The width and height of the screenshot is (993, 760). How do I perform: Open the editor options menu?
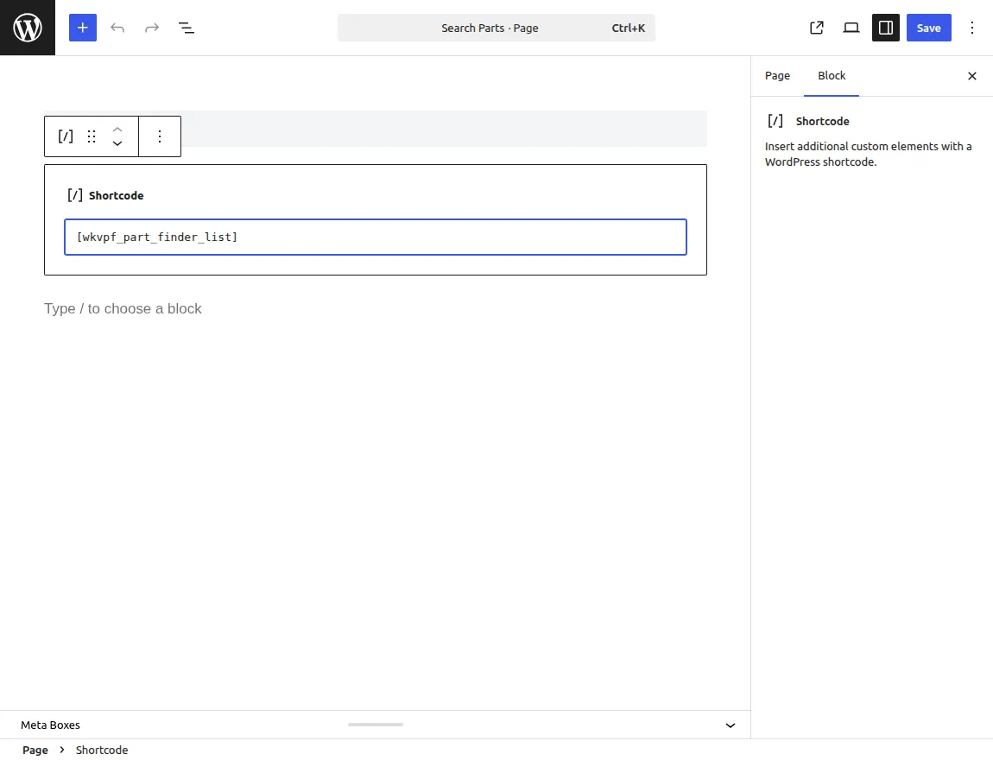[x=972, y=28]
